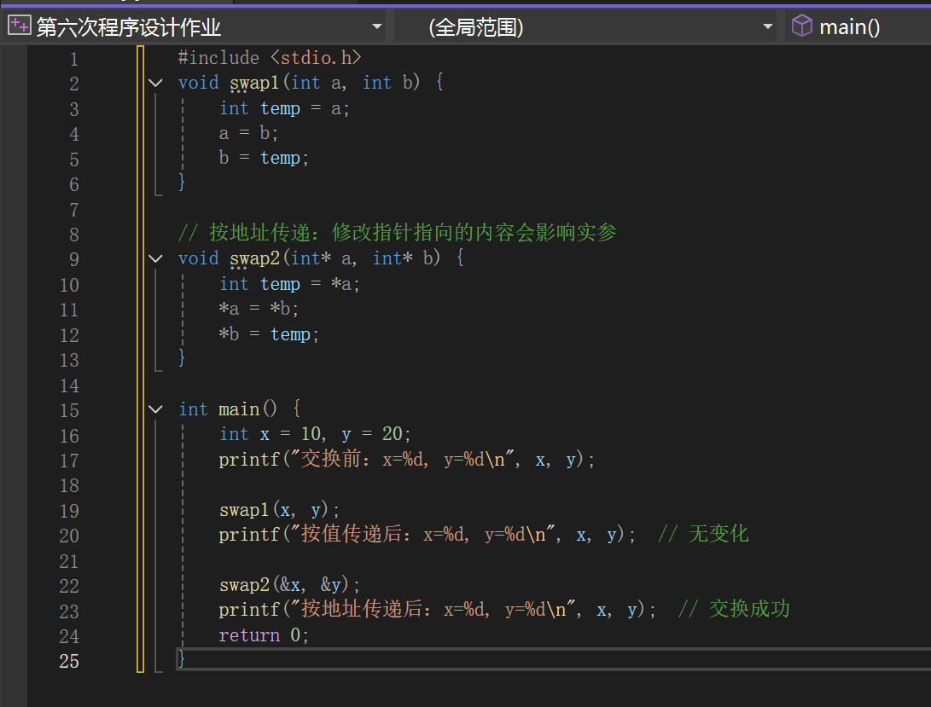The width and height of the screenshot is (931, 707).
Task: Click the printf 按值传递后 statement
Action: coord(427,535)
